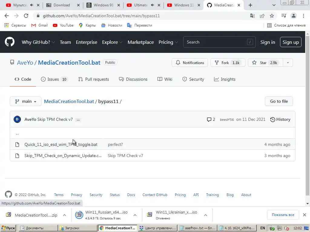
Task: Reload the page with refresh icon
Action: (26, 16)
